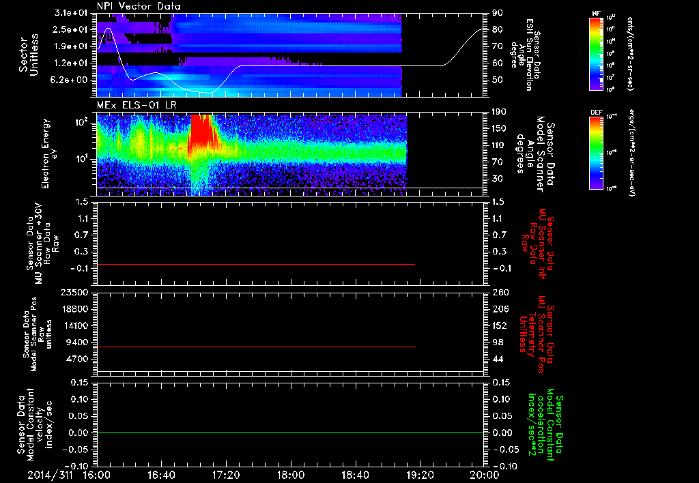The image size is (699, 483).
Task: Click the red trace in Scanner Pos panel
Action: point(256,347)
